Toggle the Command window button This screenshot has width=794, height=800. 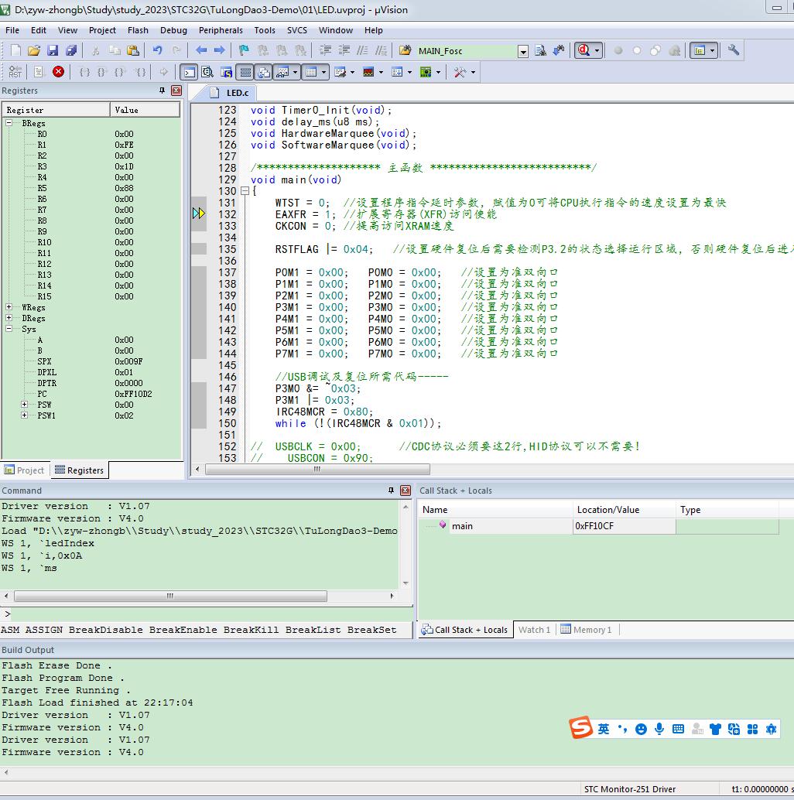coord(190,73)
